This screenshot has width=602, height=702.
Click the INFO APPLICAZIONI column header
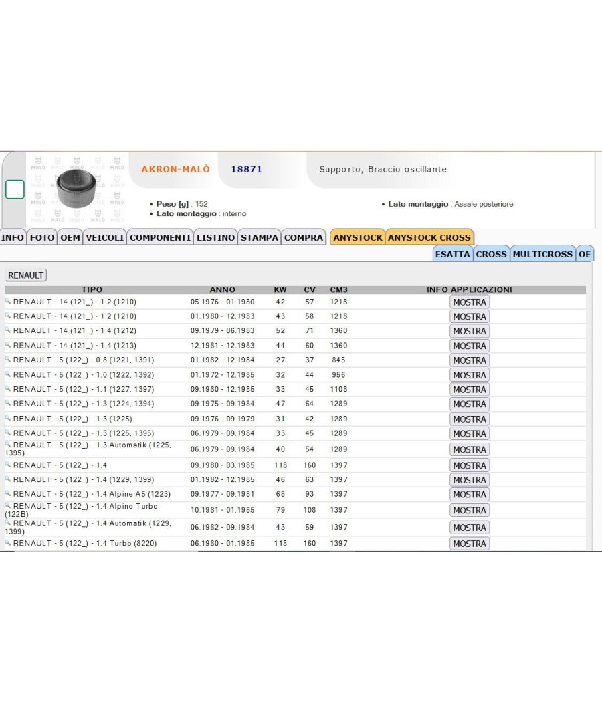pyautogui.click(x=470, y=289)
